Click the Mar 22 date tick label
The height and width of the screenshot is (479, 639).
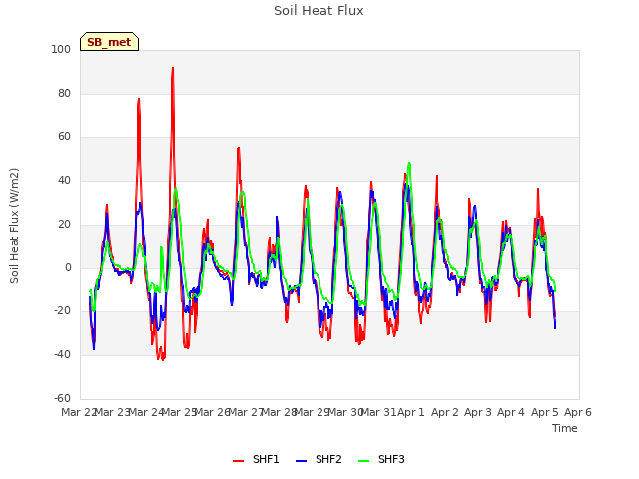pyautogui.click(x=79, y=412)
